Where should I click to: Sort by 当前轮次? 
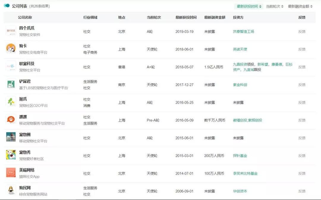[275, 6]
